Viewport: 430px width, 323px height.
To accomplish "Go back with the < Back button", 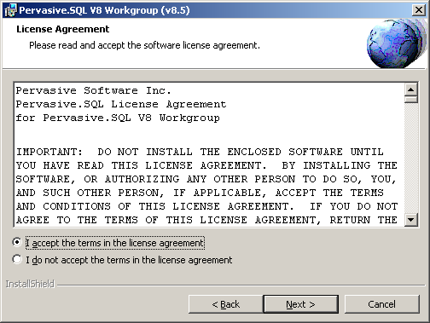I will [x=226, y=304].
